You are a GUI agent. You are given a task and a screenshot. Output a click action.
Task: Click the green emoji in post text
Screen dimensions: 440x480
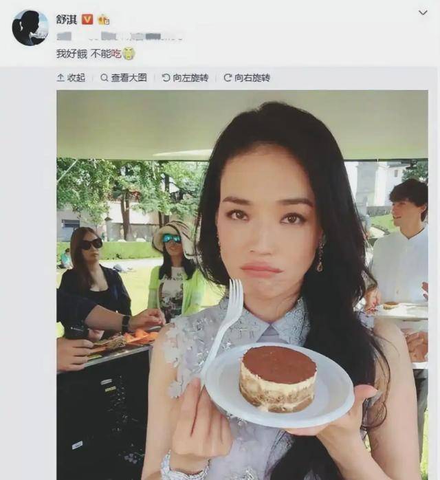click(129, 54)
